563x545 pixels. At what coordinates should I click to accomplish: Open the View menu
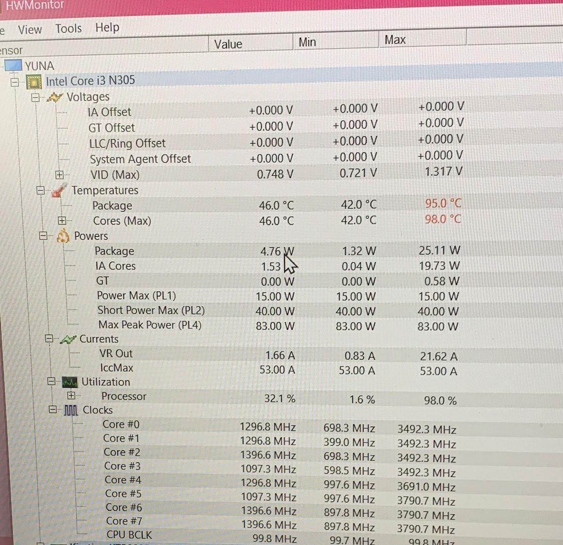[30, 30]
